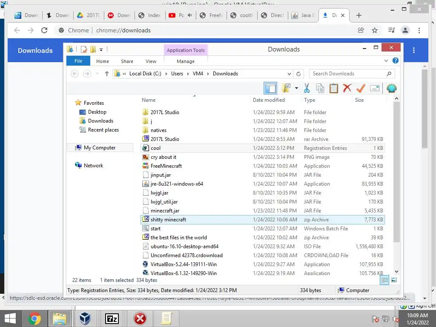
Task: Click VM4 in the address breadcrumb
Action: pyautogui.click(x=198, y=74)
